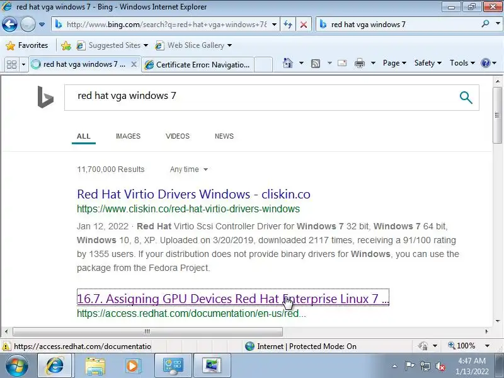Image resolution: width=504 pixels, height=378 pixels.
Task: Switch to the Certificate Error tab
Action: 198,65
